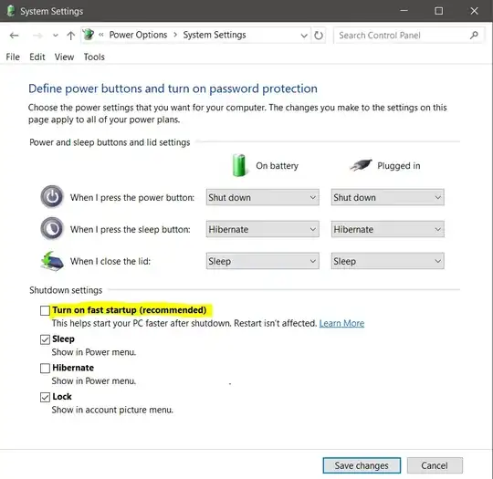The image size is (493, 479).
Task: Expand the address bar history dropdown
Action: 304,36
